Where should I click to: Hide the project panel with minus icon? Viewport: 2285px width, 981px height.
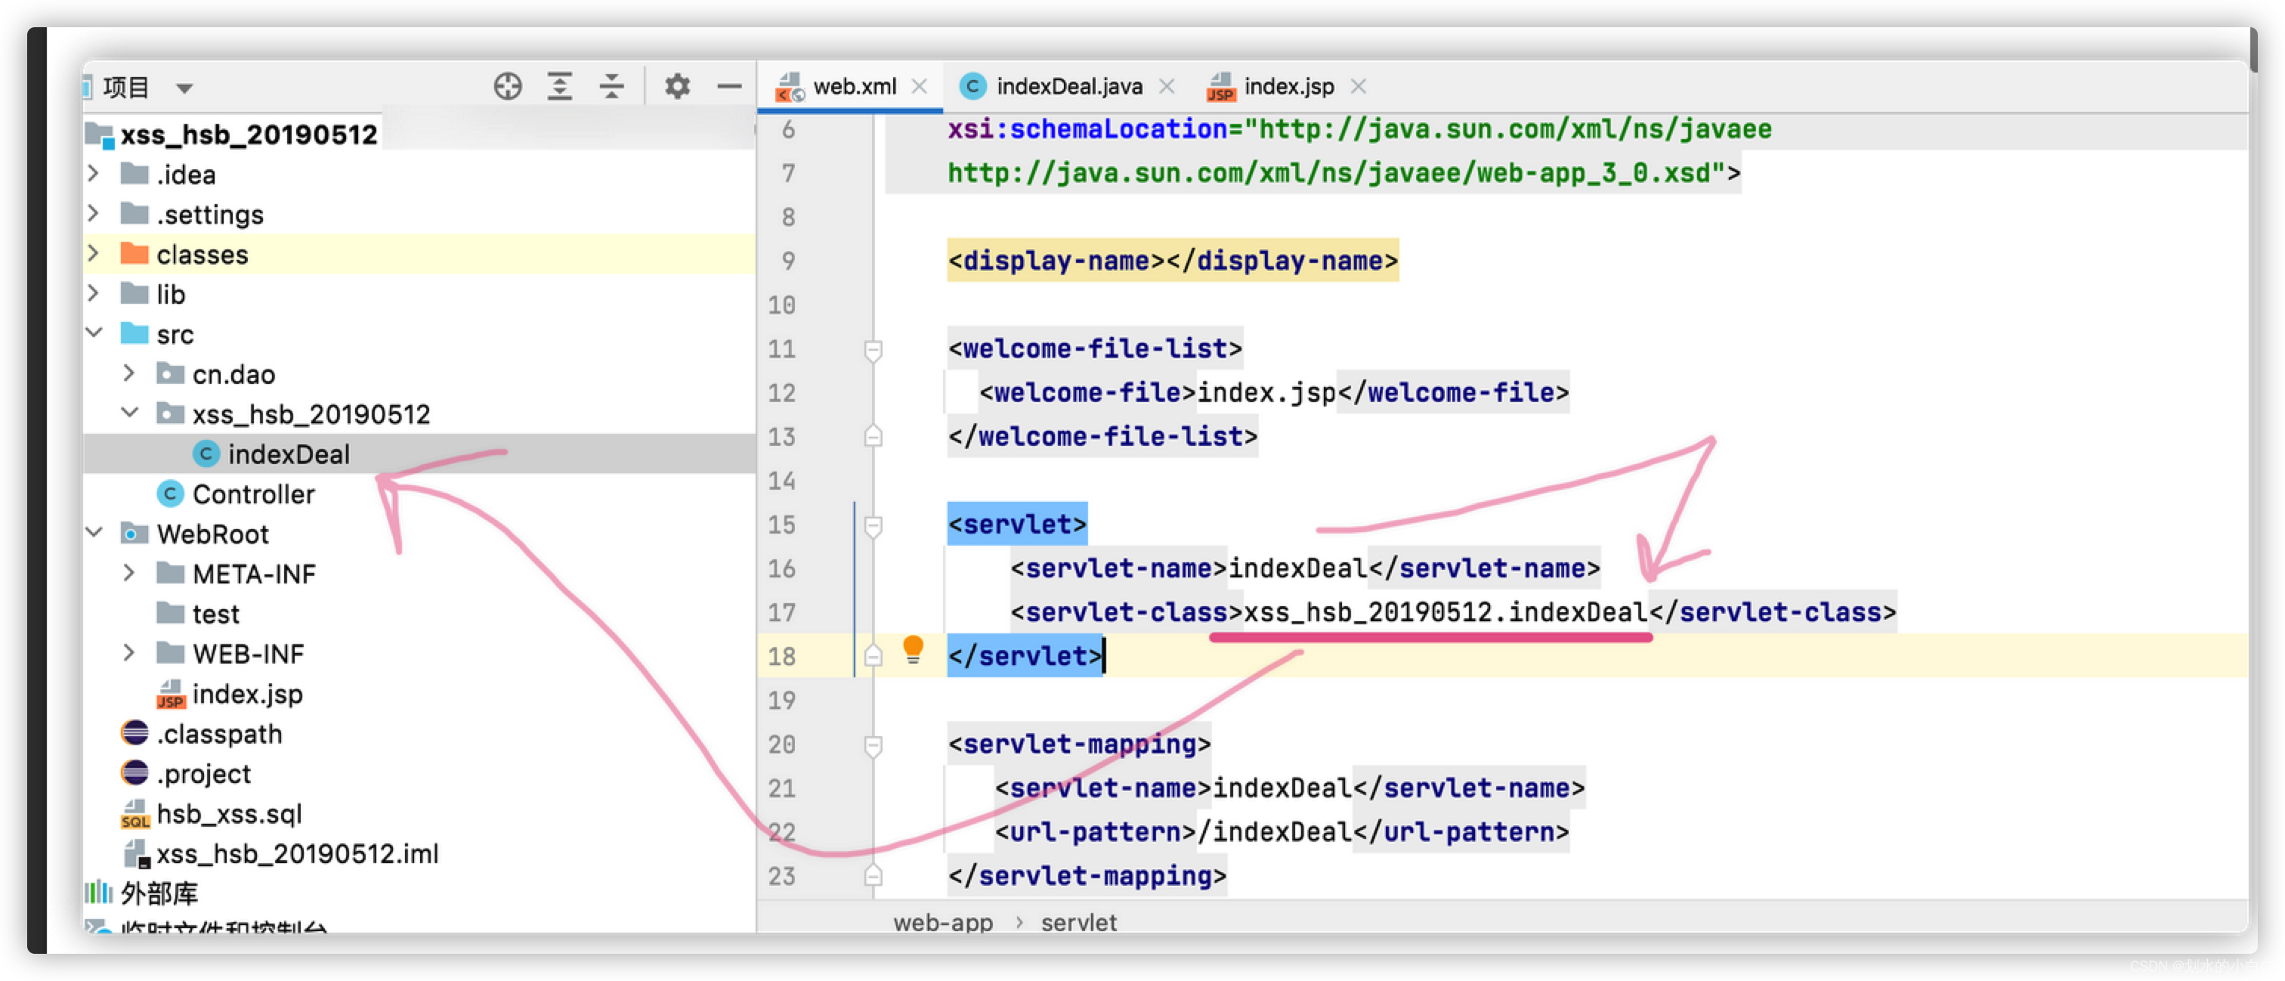click(x=729, y=87)
